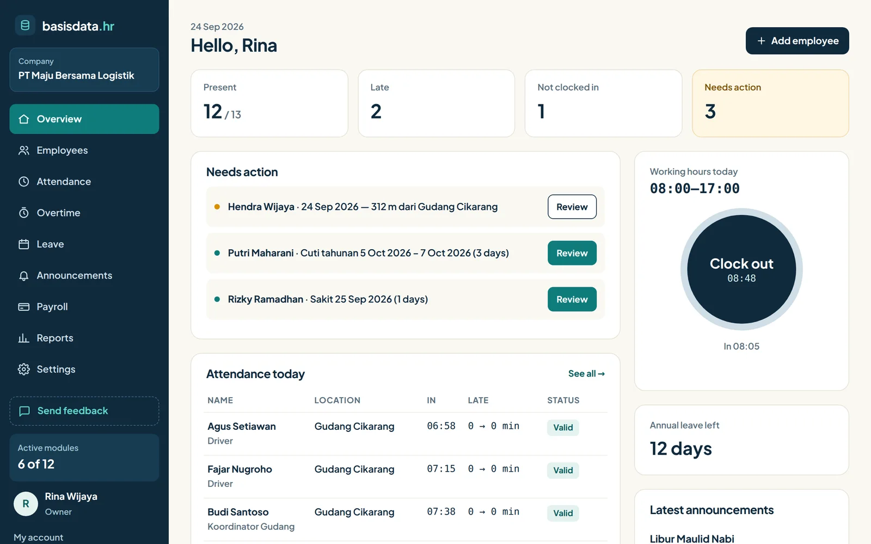The image size is (871, 544).
Task: Select Leave in the sidebar
Action: [x=84, y=244]
